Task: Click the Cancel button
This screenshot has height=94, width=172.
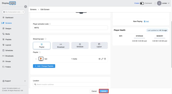Action: click(x=94, y=91)
